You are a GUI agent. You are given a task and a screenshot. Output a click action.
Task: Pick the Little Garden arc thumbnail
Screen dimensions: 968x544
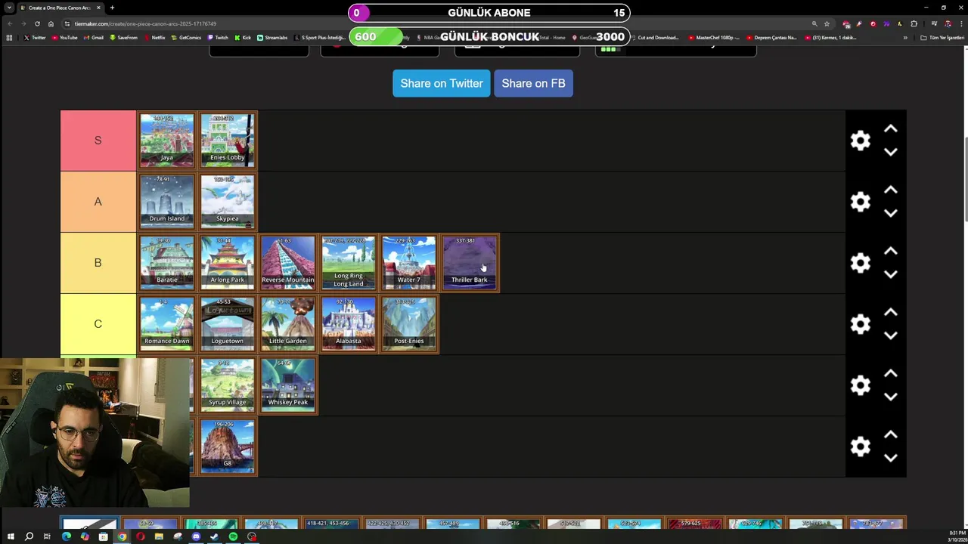coord(288,324)
